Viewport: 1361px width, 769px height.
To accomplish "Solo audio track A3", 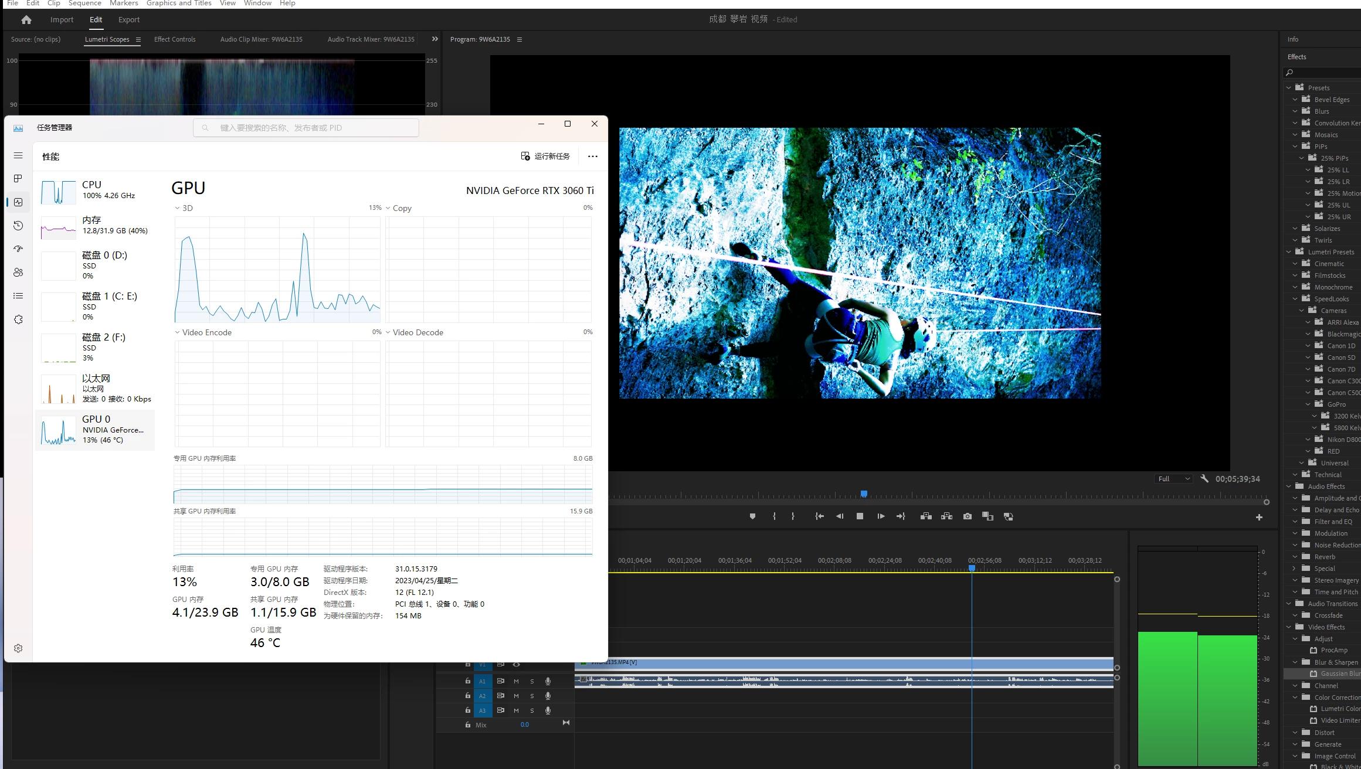I will point(532,710).
